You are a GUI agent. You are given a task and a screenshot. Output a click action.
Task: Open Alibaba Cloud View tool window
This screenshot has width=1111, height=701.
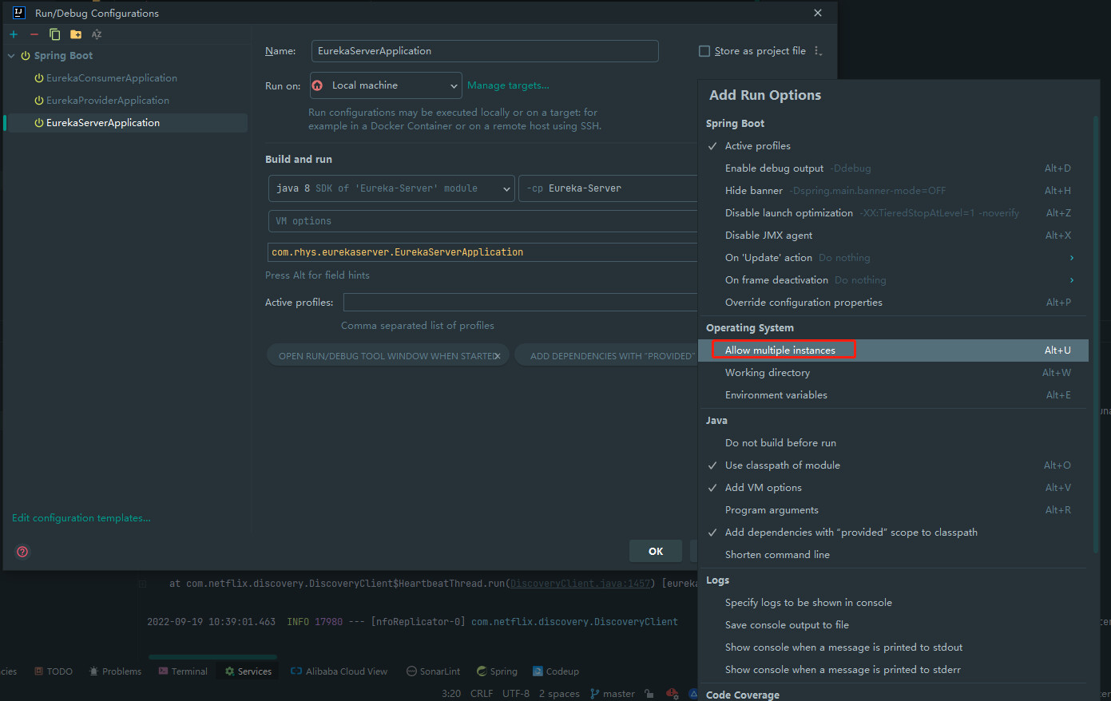(339, 671)
